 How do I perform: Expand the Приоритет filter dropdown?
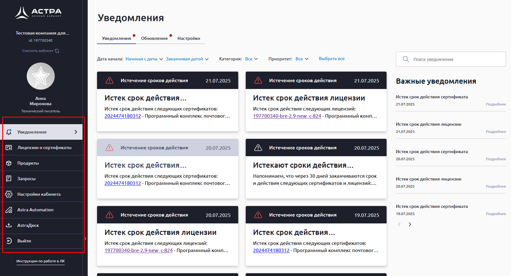tap(302, 59)
